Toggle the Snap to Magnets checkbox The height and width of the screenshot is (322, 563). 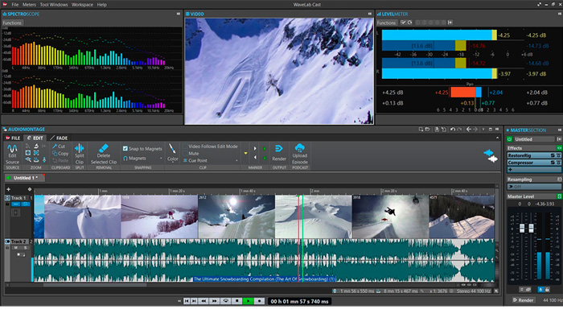[x=125, y=148]
